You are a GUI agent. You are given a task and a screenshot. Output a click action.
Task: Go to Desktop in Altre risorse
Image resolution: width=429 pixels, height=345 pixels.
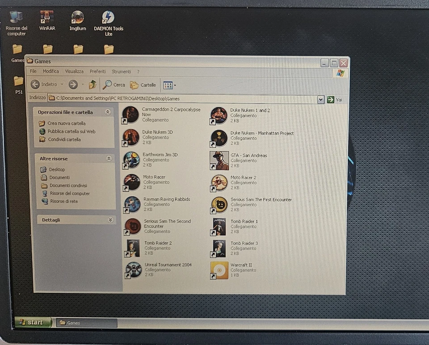coord(53,169)
